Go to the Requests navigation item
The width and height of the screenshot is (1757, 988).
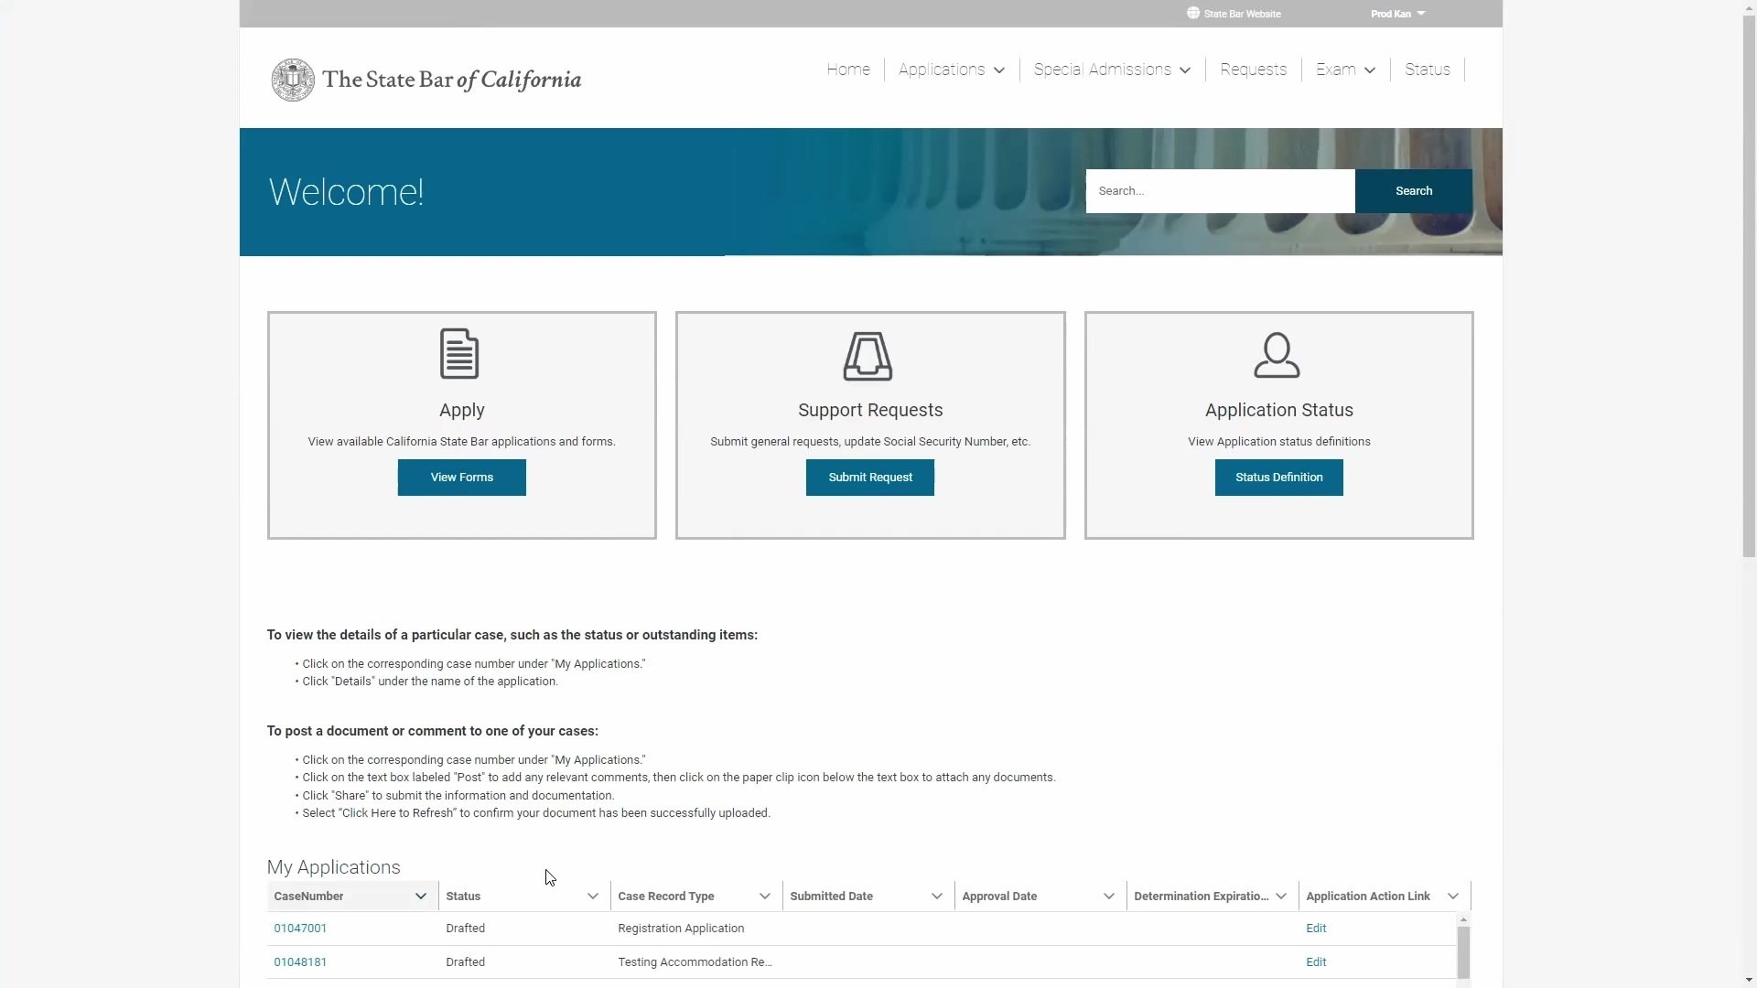coord(1253,70)
